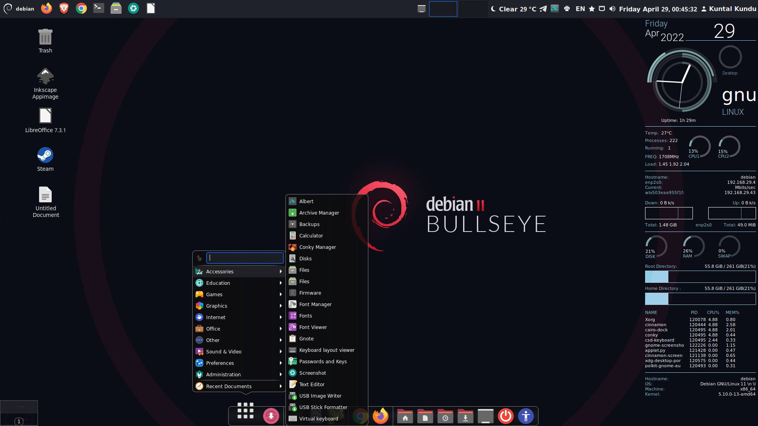Click the Telegram tray icon
This screenshot has width=758, height=426.
[x=543, y=9]
